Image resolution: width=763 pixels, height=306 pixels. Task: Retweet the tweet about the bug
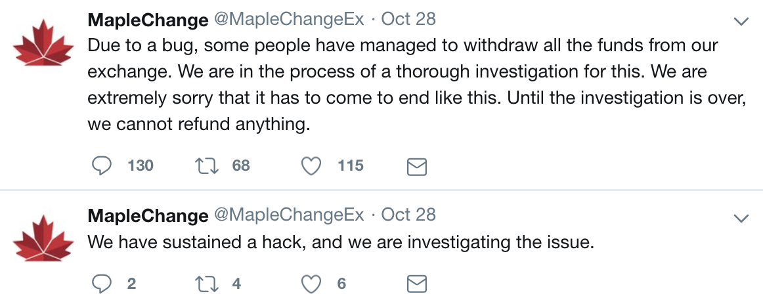[x=207, y=165]
